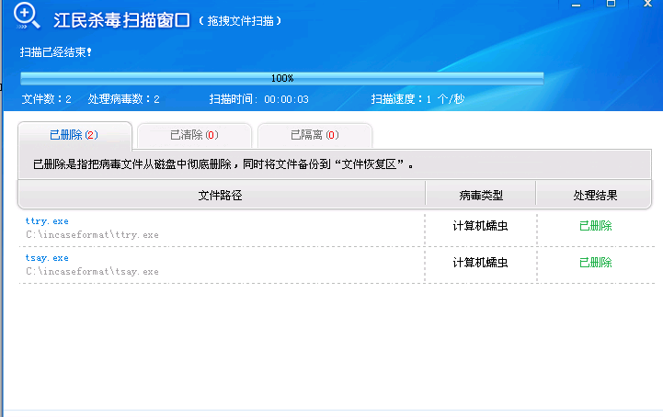Click the 病毒类型 column header
Screen dimensions: 663x417
(x=481, y=195)
